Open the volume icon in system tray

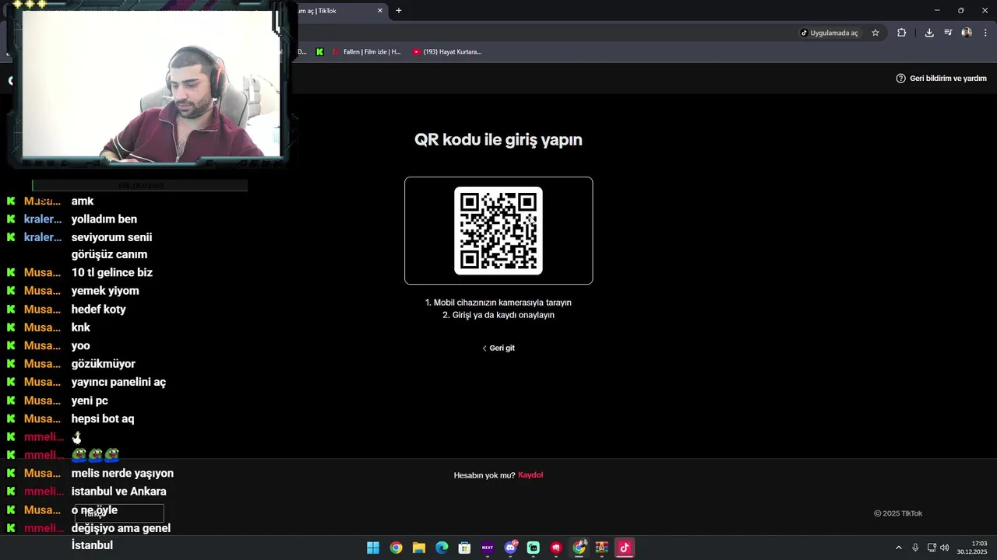pyautogui.click(x=945, y=548)
